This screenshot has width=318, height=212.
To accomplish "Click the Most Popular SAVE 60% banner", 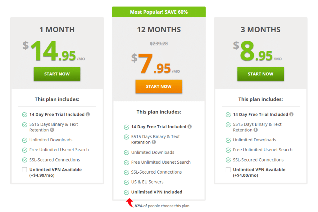I will coord(159,12).
